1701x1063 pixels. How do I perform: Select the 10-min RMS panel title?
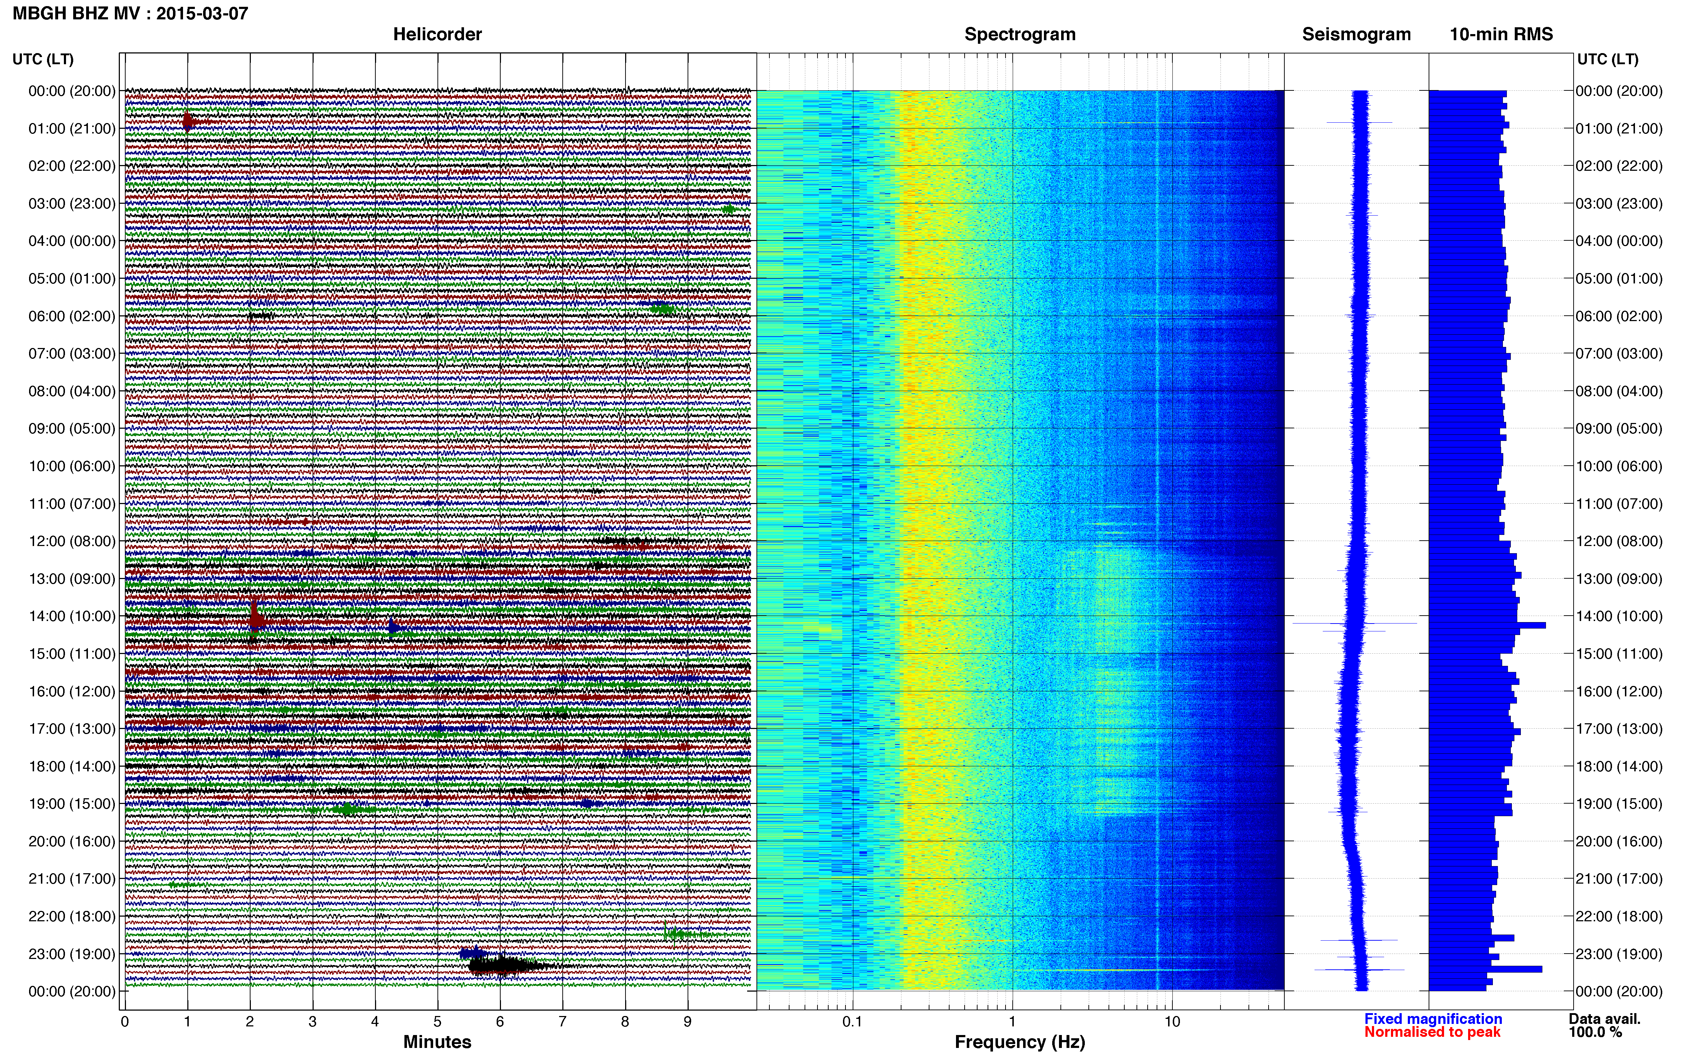[x=1501, y=34]
